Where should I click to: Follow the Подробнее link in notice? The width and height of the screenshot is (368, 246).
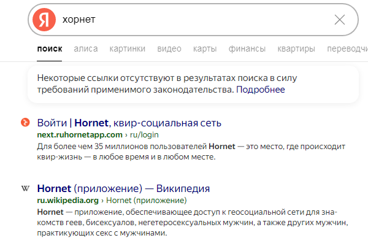click(261, 90)
